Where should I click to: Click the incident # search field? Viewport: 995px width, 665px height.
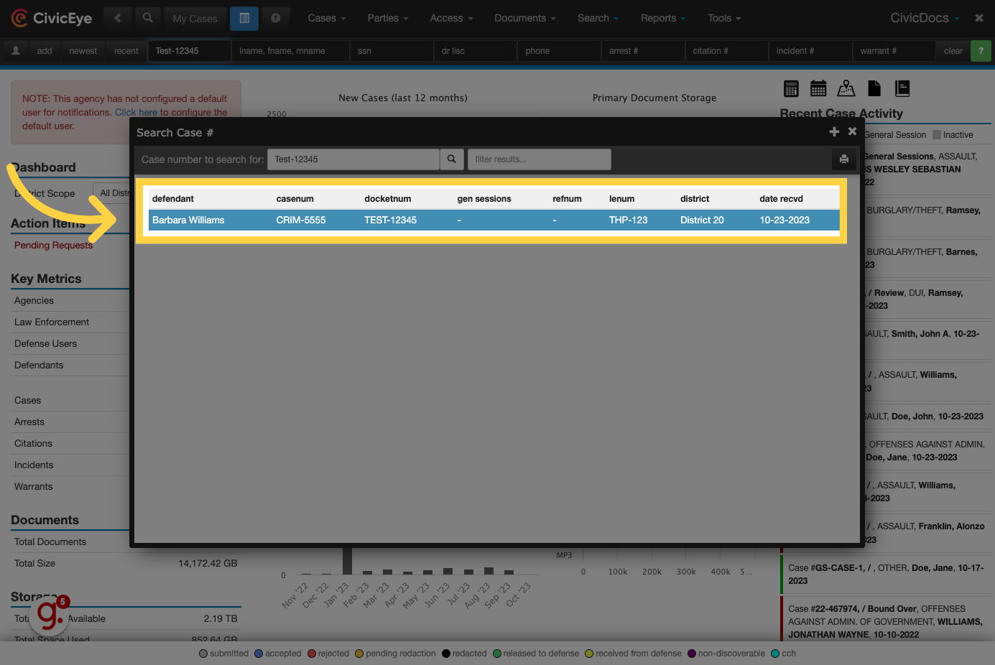pos(811,51)
